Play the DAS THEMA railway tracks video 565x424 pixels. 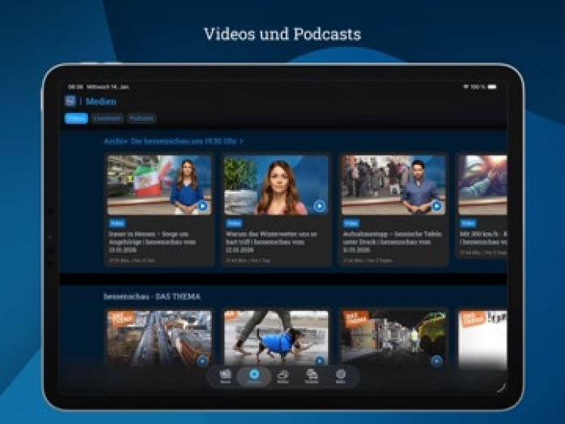202,361
